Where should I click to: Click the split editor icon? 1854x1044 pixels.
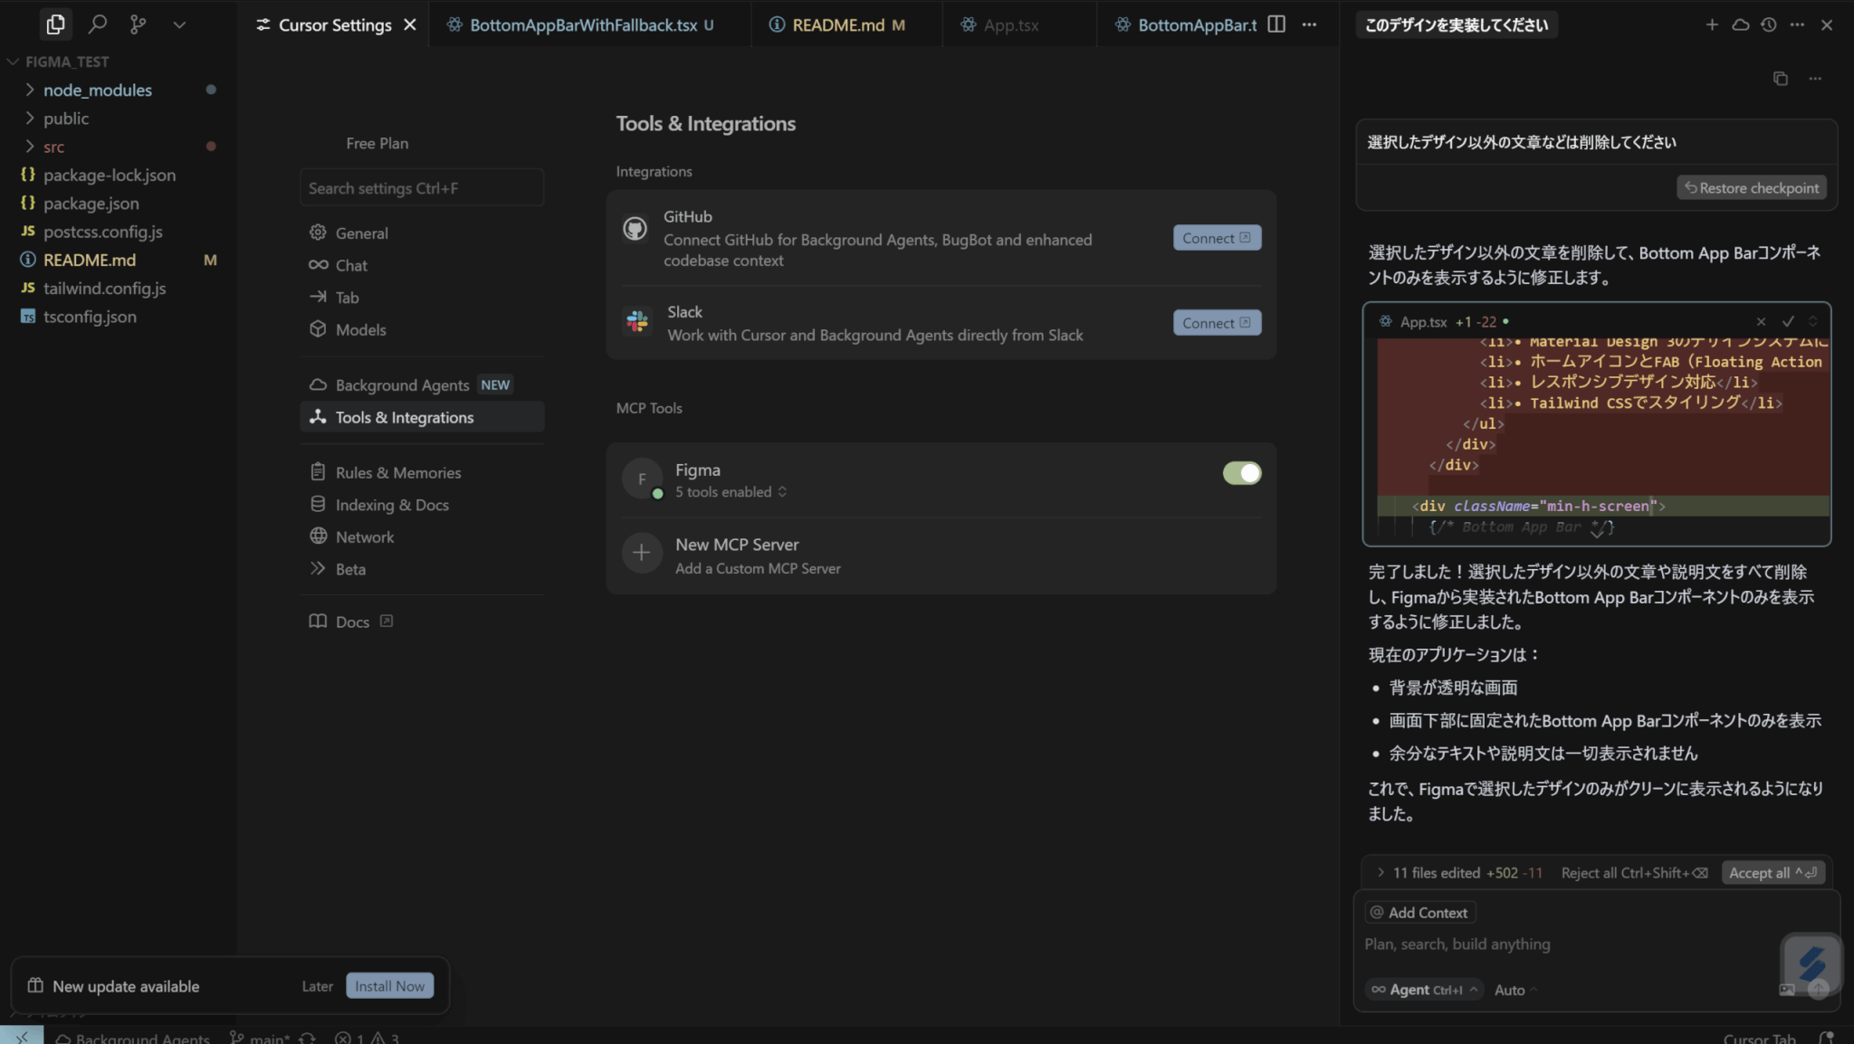point(1276,24)
